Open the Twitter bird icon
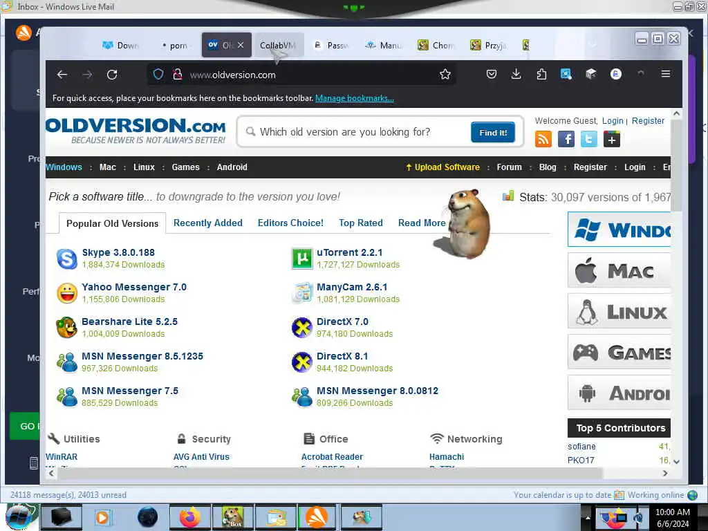This screenshot has width=708, height=531. (589, 139)
